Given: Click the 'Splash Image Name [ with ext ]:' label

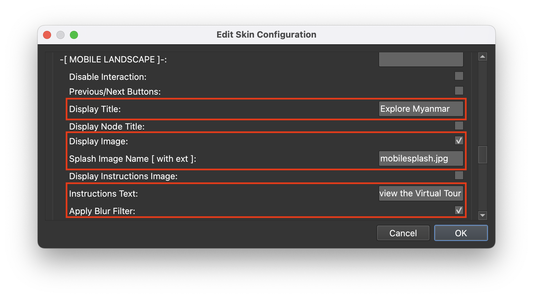Looking at the screenshot, I should (132, 159).
